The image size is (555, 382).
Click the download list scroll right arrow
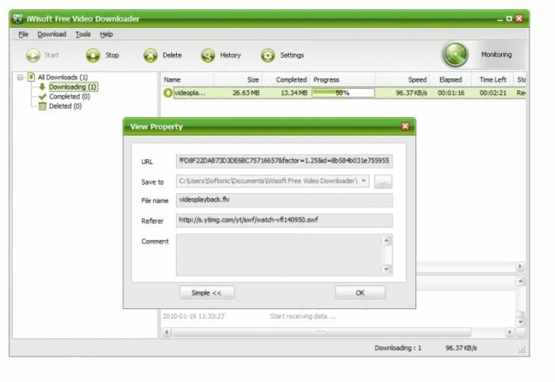(x=520, y=266)
